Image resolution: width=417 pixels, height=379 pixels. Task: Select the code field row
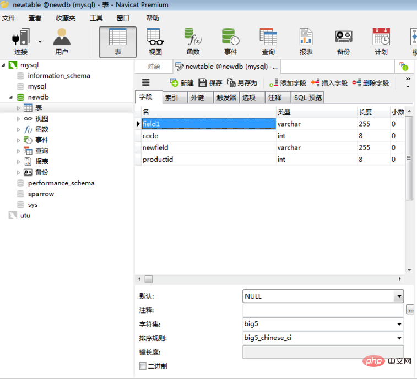[x=270, y=136]
